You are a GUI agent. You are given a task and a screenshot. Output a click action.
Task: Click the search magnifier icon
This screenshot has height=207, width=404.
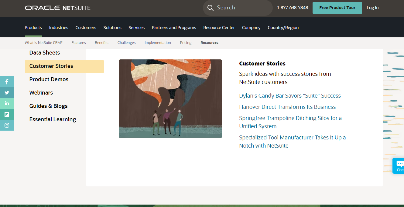pyautogui.click(x=210, y=8)
